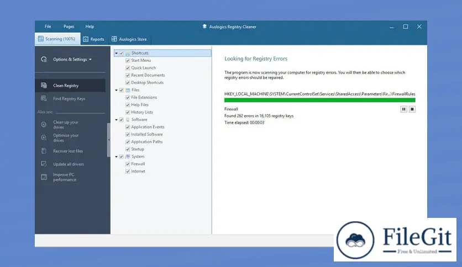Open the Auslogics Store tab
The width and height of the screenshot is (462, 267).
point(129,39)
